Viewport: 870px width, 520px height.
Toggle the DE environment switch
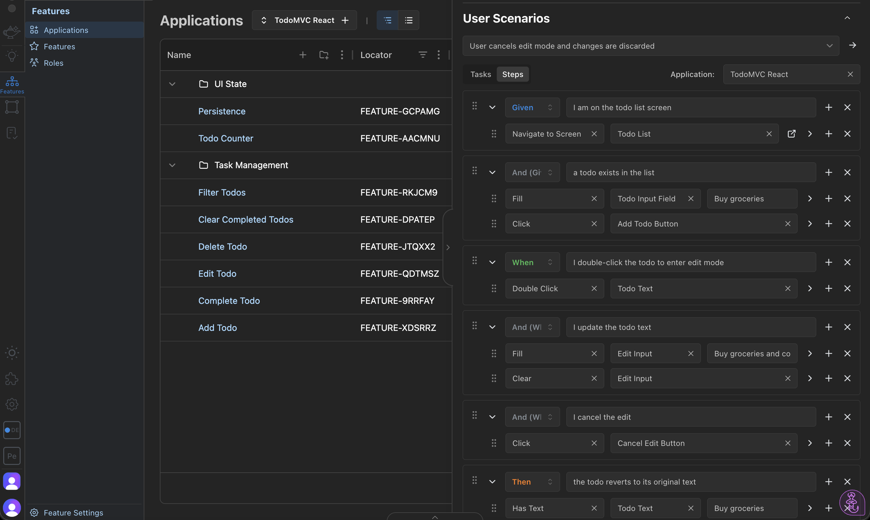click(12, 430)
